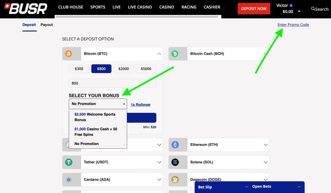Click the Bet Slip label
Viewport: 331px width, 193px height.
205,187
